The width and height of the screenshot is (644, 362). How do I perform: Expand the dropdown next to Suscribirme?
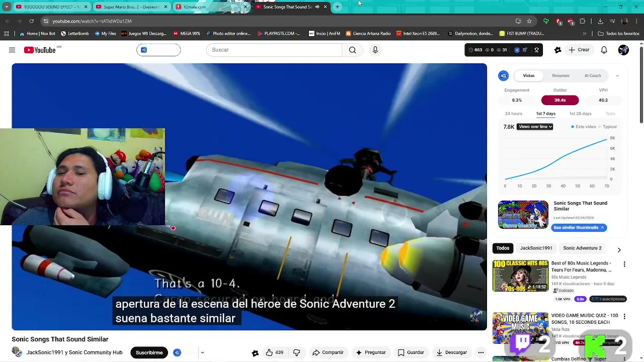point(202,352)
